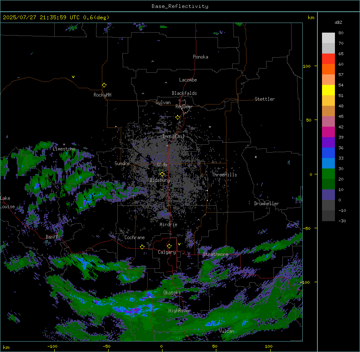Click the -50 tick on right vertical axis

coord(307,228)
